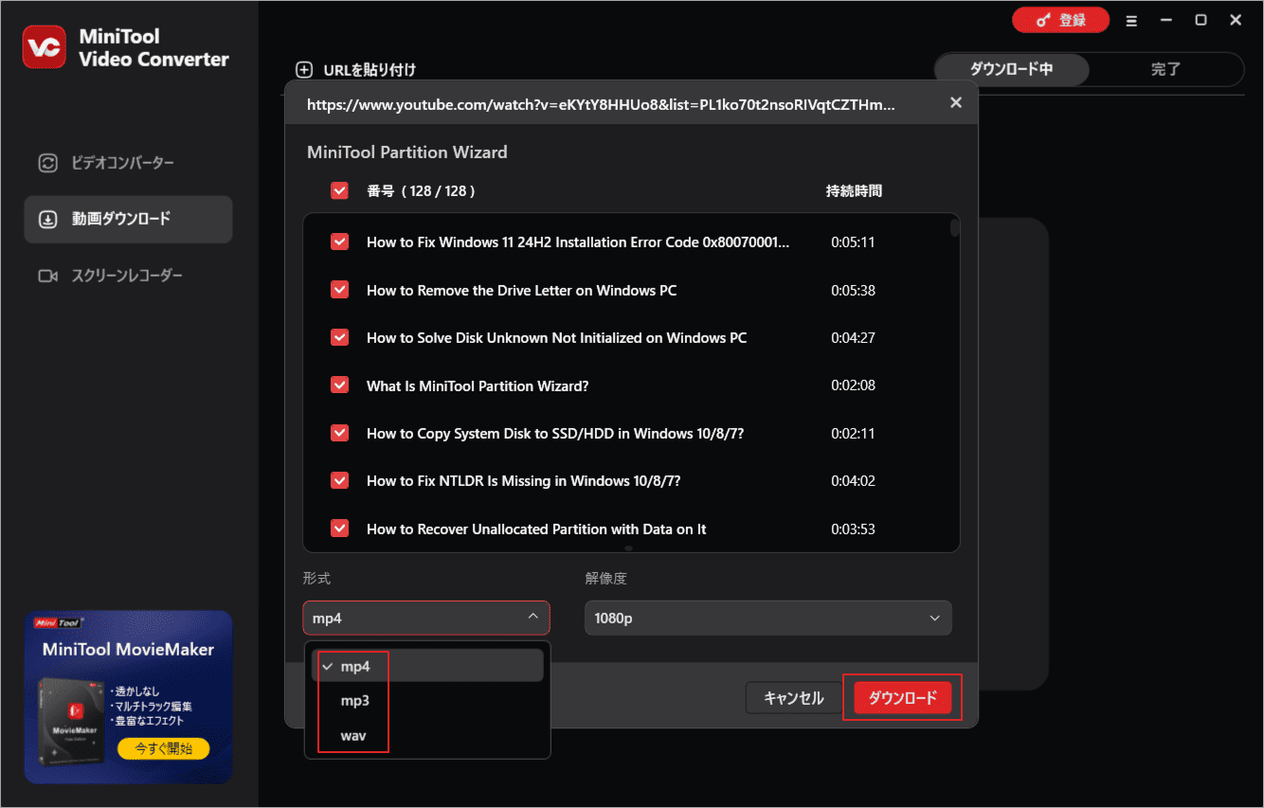Click the MiniTool MovieMaker ad heading
This screenshot has width=1264, height=808.
tap(128, 650)
